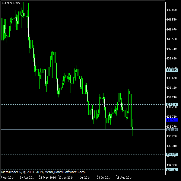Click the 4 Jul 2014 date label
The width and height of the screenshot is (181, 181).
point(84,178)
